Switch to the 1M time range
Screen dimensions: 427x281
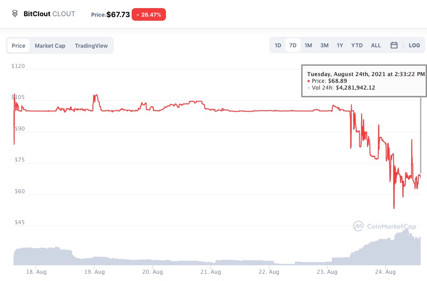[308, 45]
